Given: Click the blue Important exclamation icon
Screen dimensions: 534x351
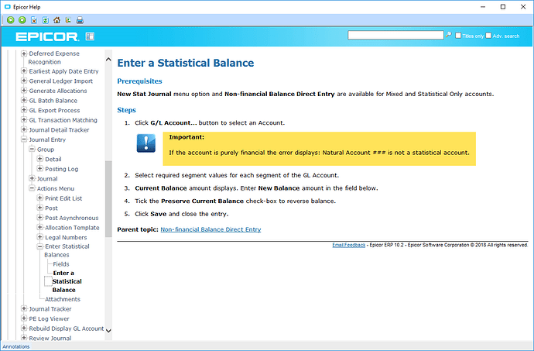Looking at the screenshot, I should point(146,143).
